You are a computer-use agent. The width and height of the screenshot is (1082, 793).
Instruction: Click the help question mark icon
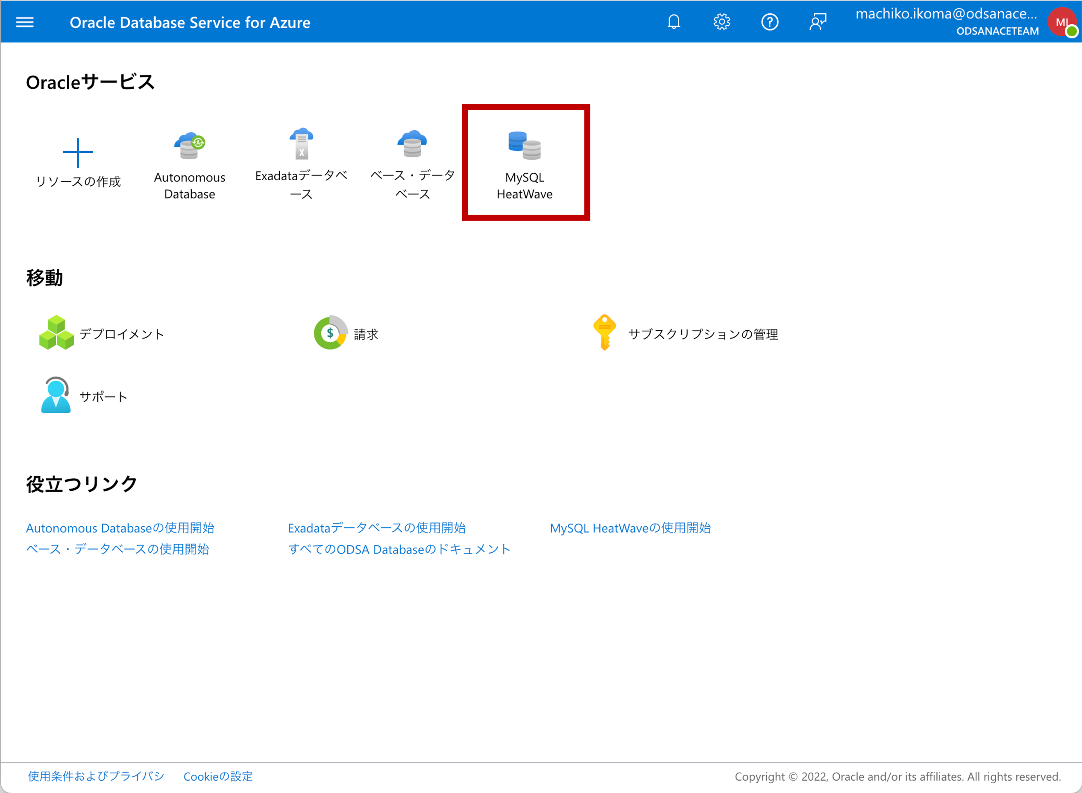pyautogui.click(x=770, y=22)
